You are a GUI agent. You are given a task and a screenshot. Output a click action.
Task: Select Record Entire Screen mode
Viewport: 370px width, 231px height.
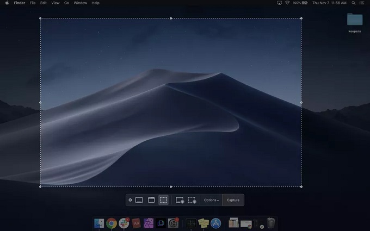[180, 200]
